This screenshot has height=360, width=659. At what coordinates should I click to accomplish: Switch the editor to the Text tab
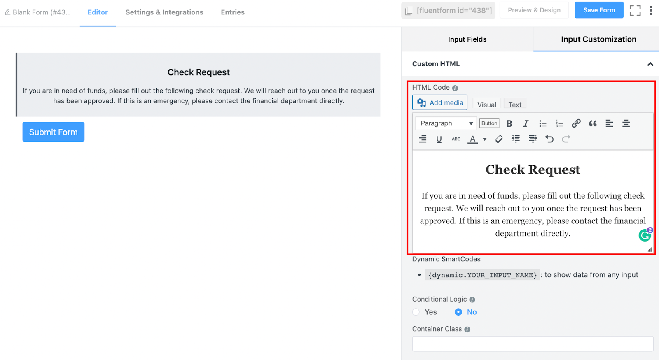(515, 105)
